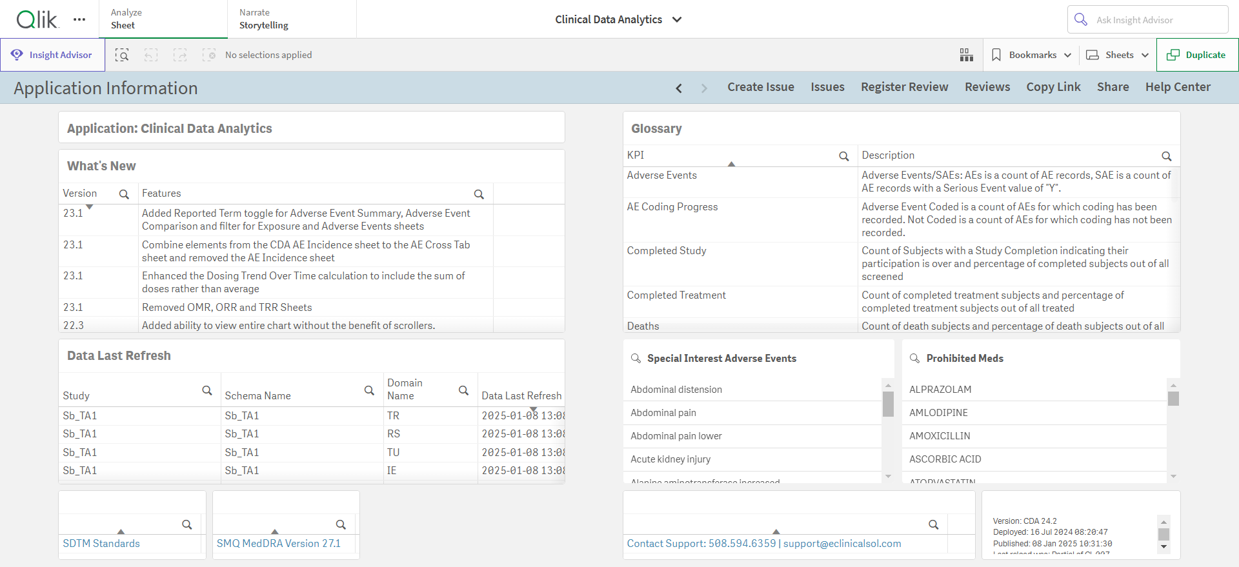Step forward in selections
This screenshot has height=567, width=1239.
click(x=180, y=55)
